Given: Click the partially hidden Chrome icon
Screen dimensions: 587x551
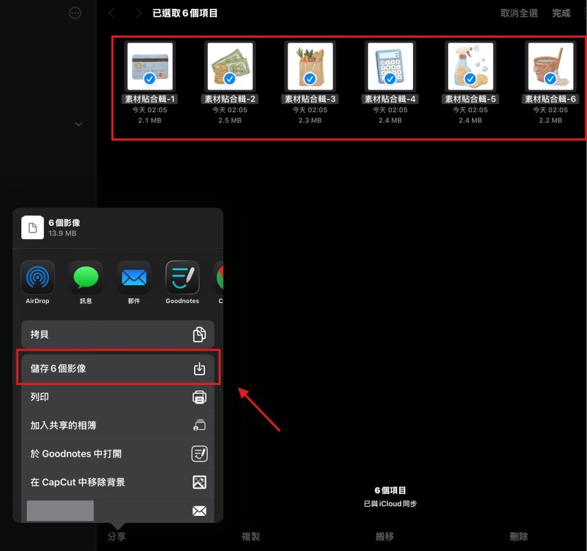Looking at the screenshot, I should click(x=219, y=278).
